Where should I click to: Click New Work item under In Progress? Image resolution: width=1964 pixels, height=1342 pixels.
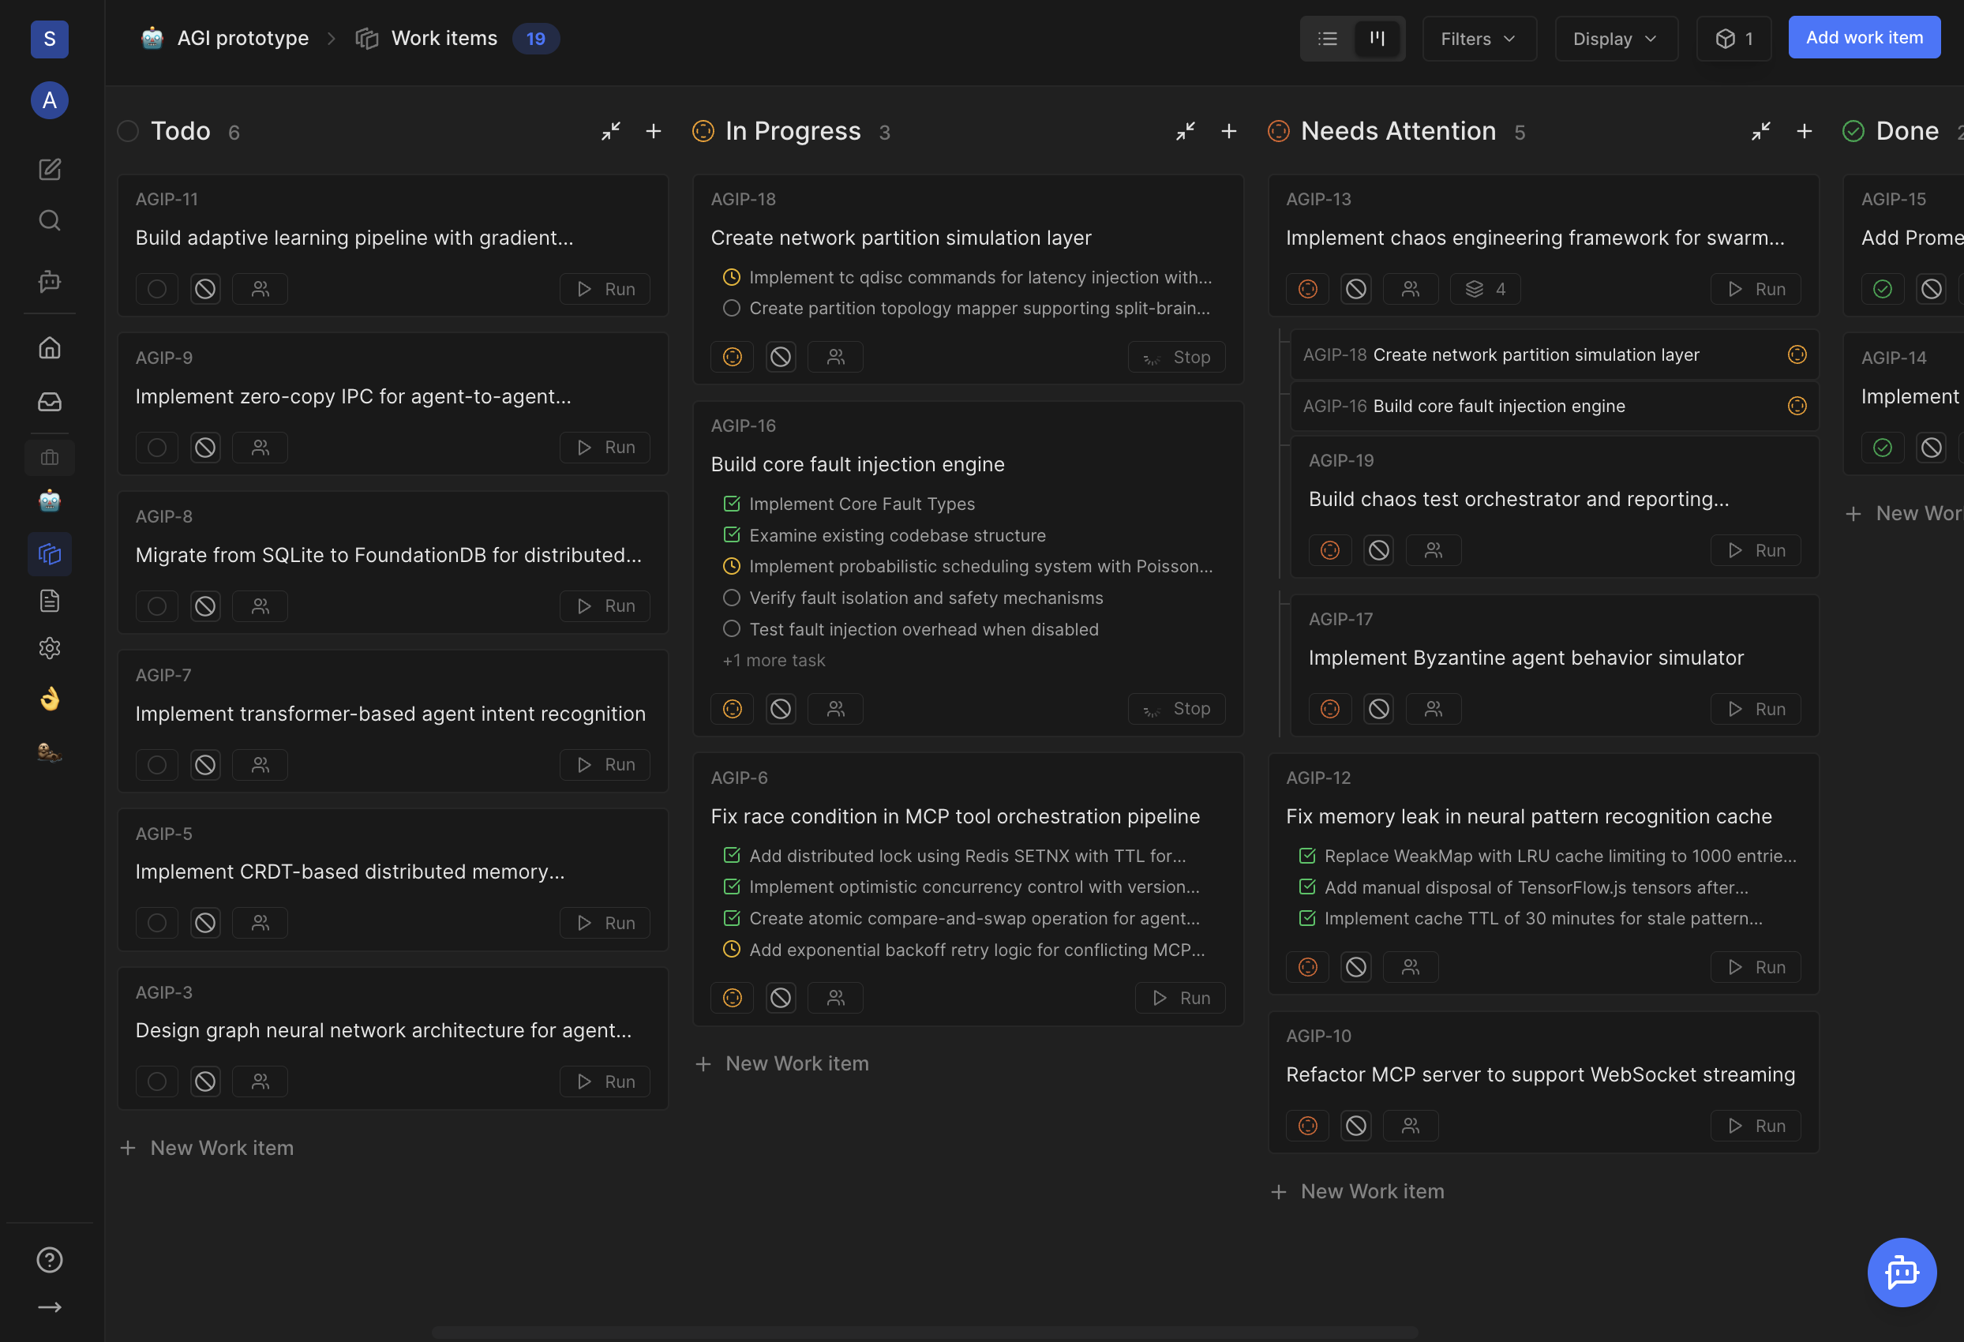[x=782, y=1063]
